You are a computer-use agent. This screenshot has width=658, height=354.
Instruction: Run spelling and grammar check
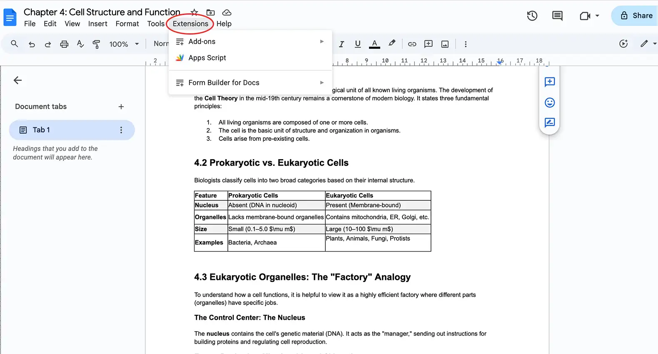80,44
